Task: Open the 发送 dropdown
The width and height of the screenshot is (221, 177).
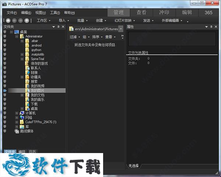Action: pos(148,21)
